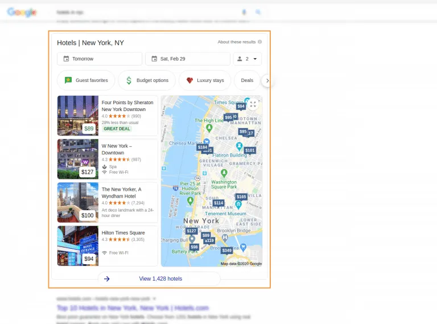437x324 pixels.
Task: Select the Deals filter chip
Action: click(247, 80)
